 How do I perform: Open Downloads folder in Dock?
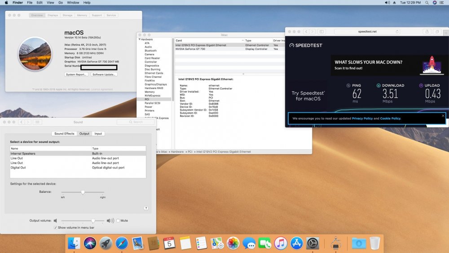point(359,243)
